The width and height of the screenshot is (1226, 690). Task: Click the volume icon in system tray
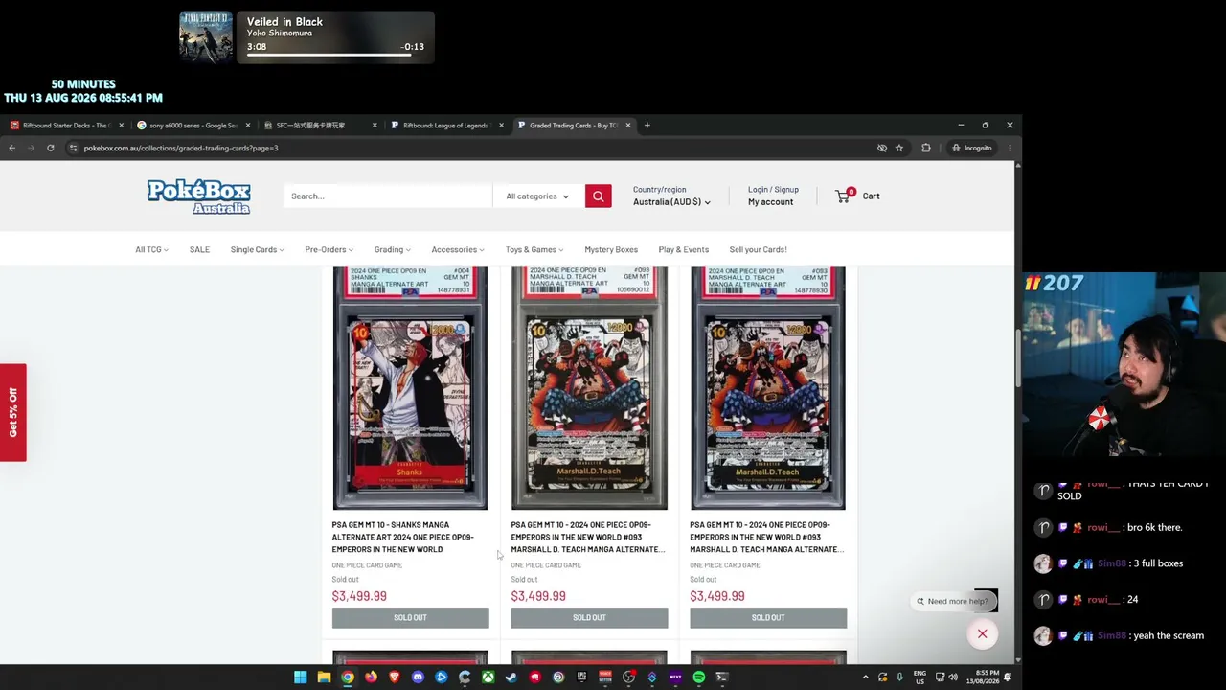(953, 678)
